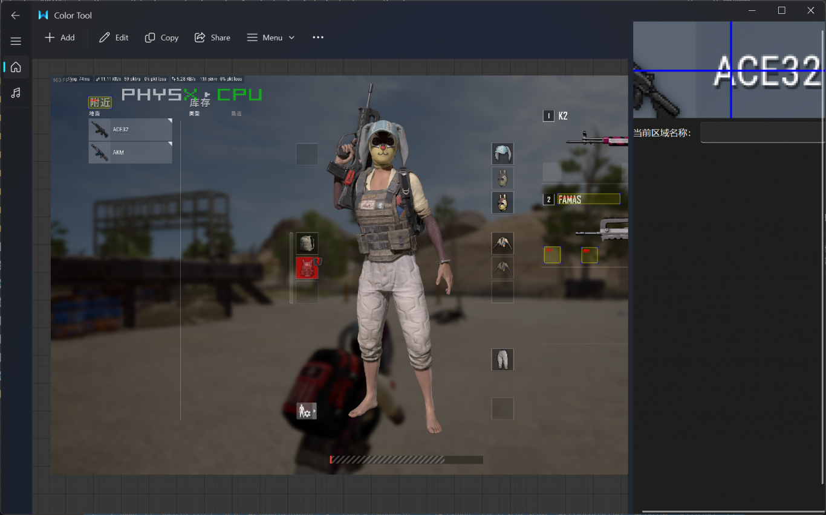Open the Home page in sidebar
Image resolution: width=826 pixels, height=515 pixels.
click(x=16, y=67)
